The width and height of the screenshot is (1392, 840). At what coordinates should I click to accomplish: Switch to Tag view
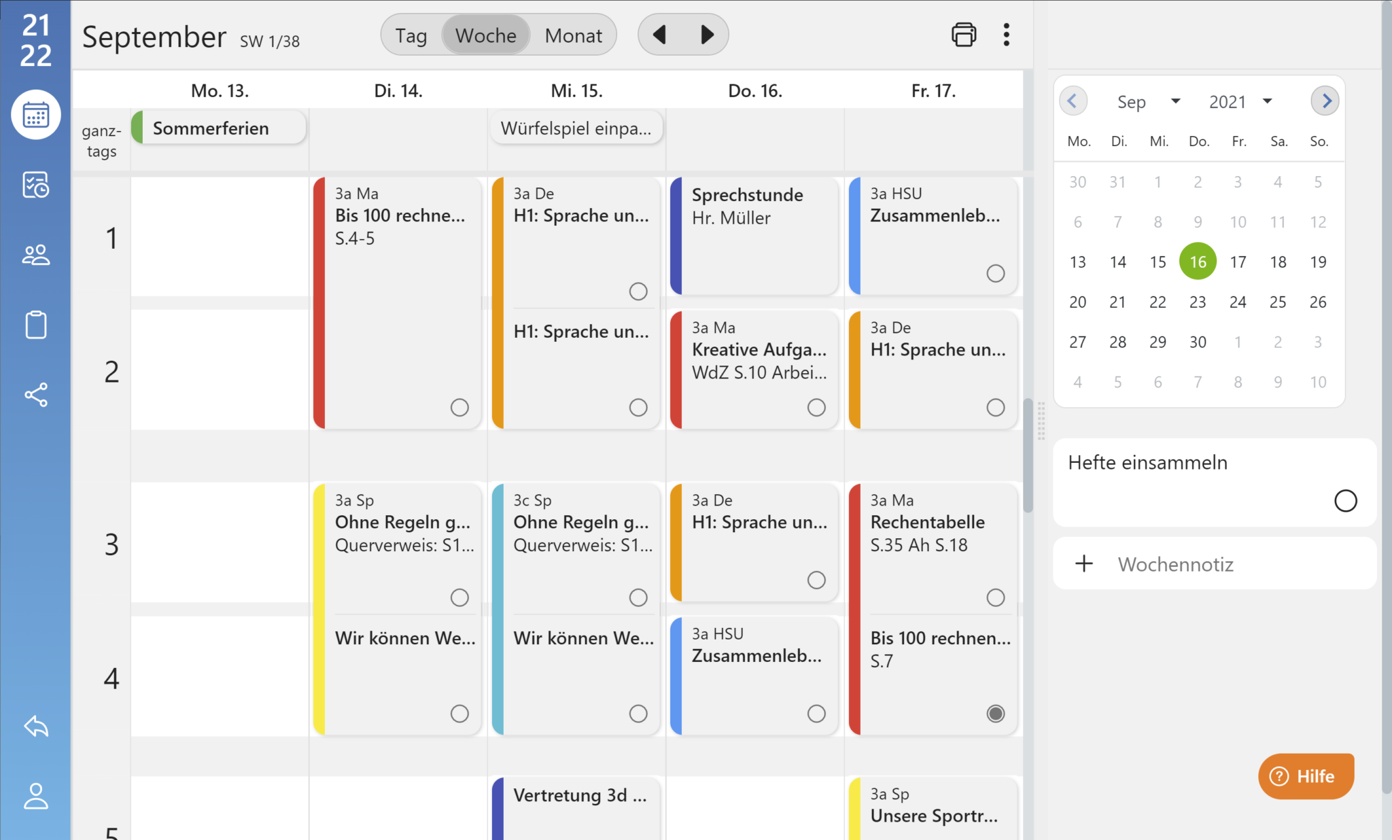point(411,35)
